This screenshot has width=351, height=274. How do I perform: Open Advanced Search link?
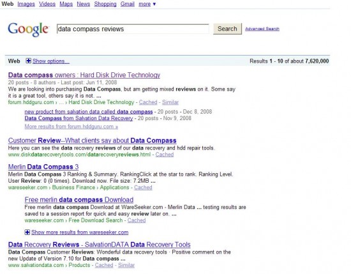(x=262, y=29)
